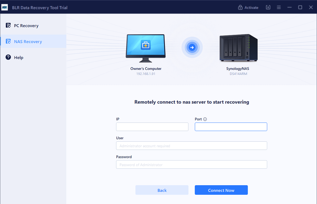Image resolution: width=317 pixels, height=204 pixels.
Task: Click the Owner's Computer monitor image
Action: pos(146,48)
